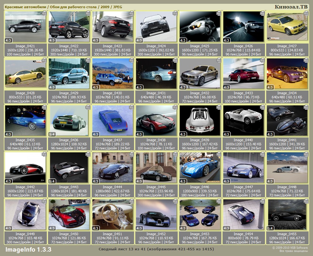The image size is (313, 256).
Task: Click the 'ImageInfo 1.3.3' footer label
Action: [x=28, y=250]
